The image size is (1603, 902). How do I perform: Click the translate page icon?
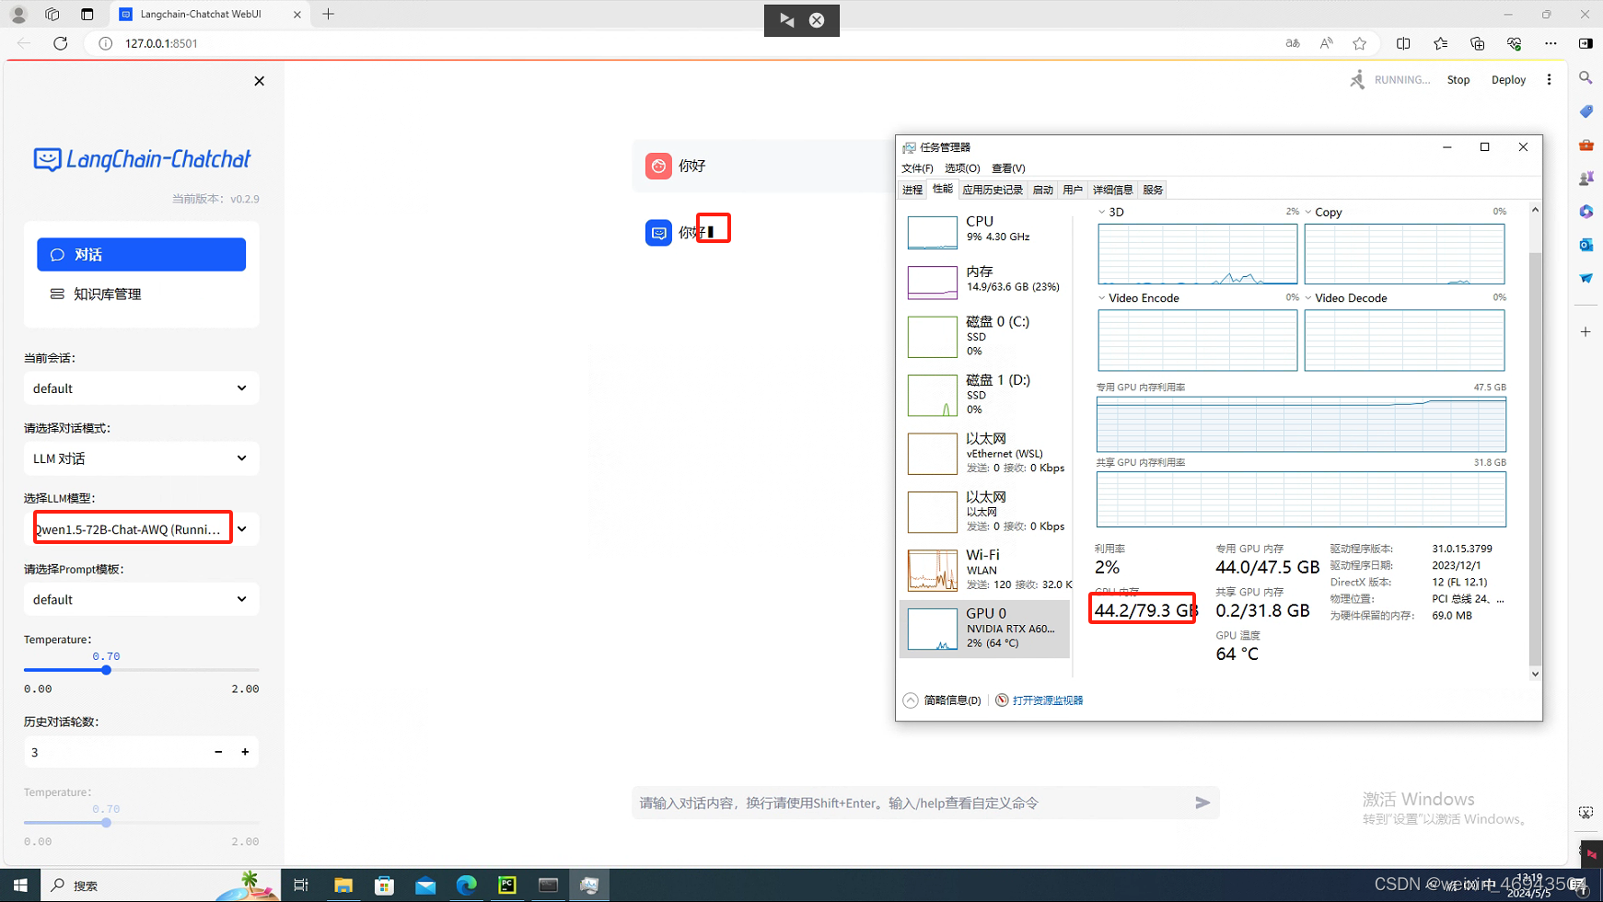(x=1293, y=43)
